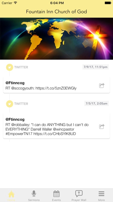Share the @sccogyouth retweet post
This screenshot has height=202, width=113.
[x=102, y=86]
